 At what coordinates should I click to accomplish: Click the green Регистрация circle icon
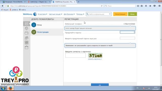(x=34, y=32)
